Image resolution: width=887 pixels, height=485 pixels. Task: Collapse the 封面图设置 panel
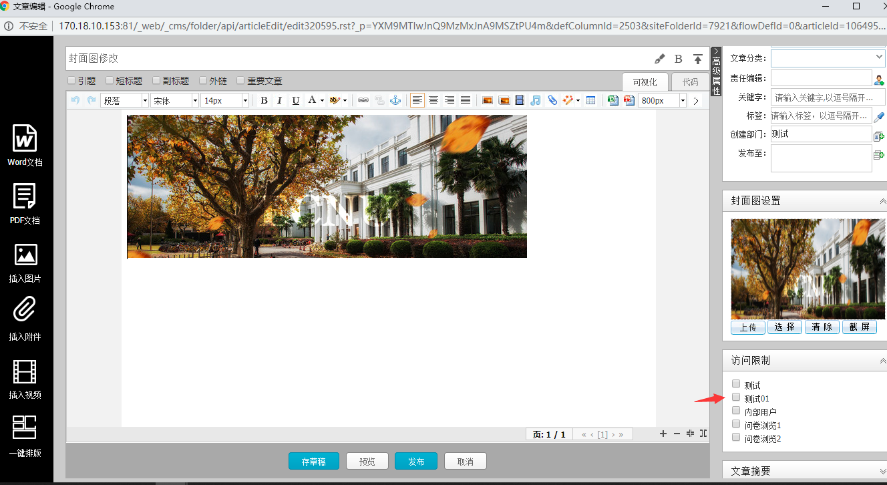tap(883, 201)
